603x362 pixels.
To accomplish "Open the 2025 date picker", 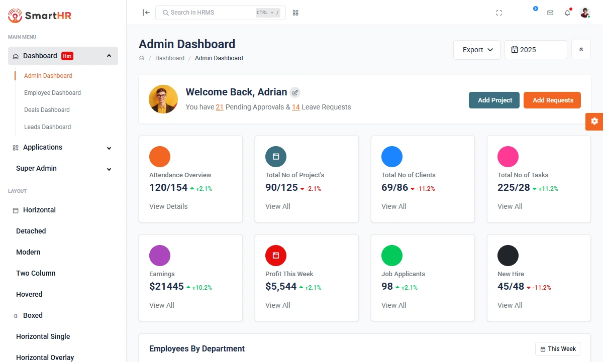I will click(535, 50).
